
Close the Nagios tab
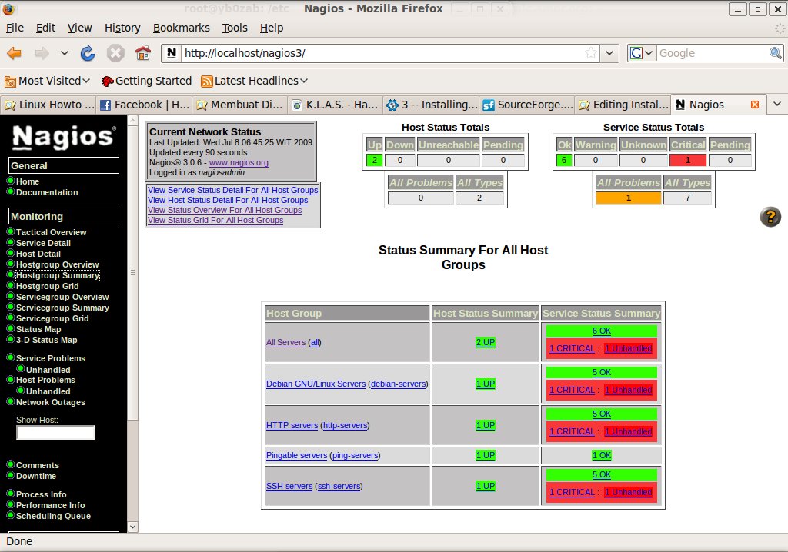click(754, 105)
